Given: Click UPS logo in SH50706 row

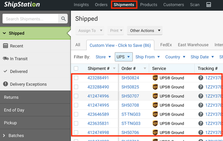Looking at the screenshot, I should pos(155,132).
